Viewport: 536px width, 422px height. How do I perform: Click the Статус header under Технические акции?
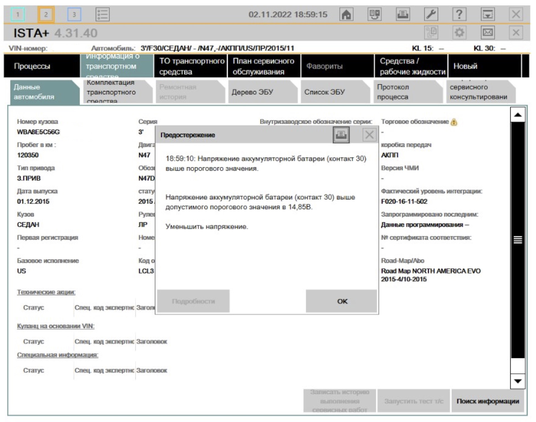pyautogui.click(x=33, y=307)
